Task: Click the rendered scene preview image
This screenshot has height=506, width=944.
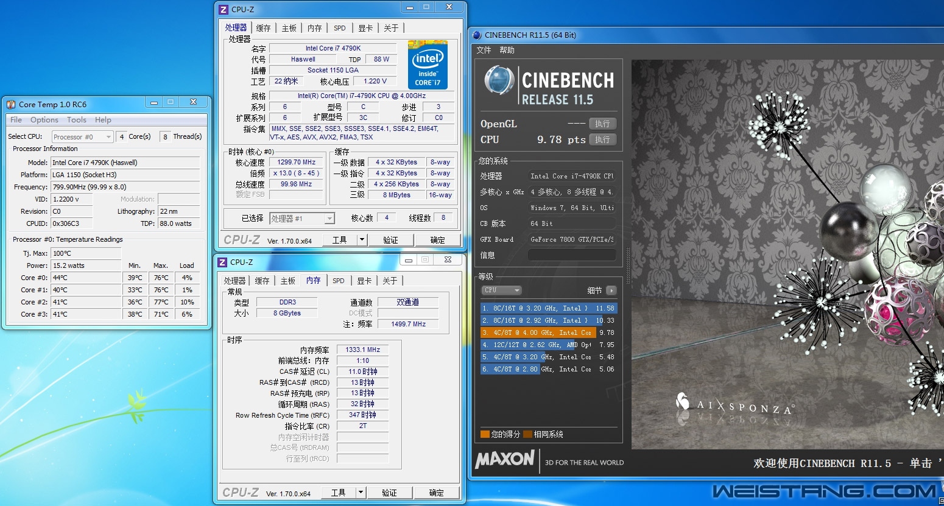Action: point(787,254)
